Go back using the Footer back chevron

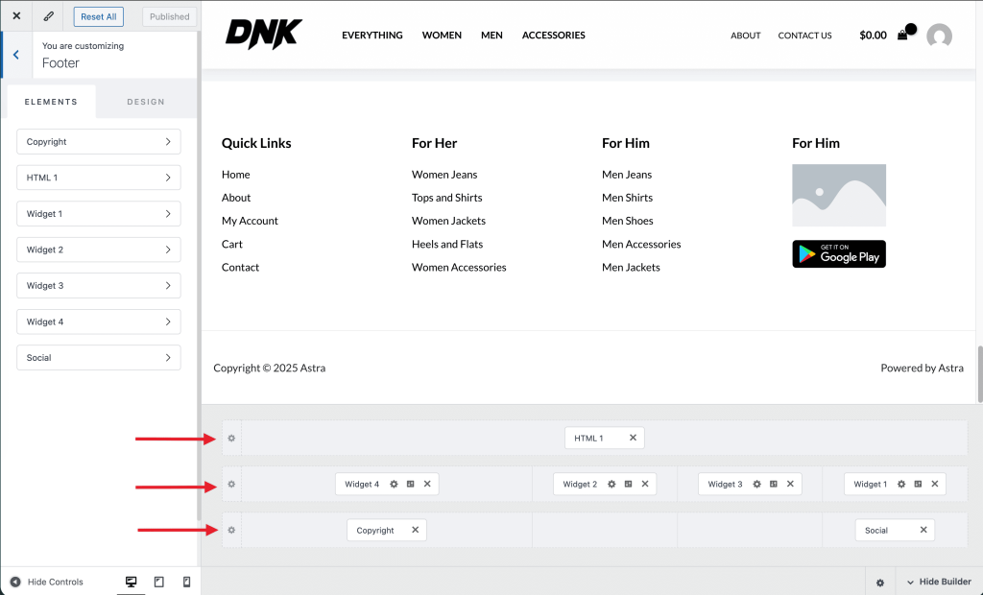[x=16, y=55]
